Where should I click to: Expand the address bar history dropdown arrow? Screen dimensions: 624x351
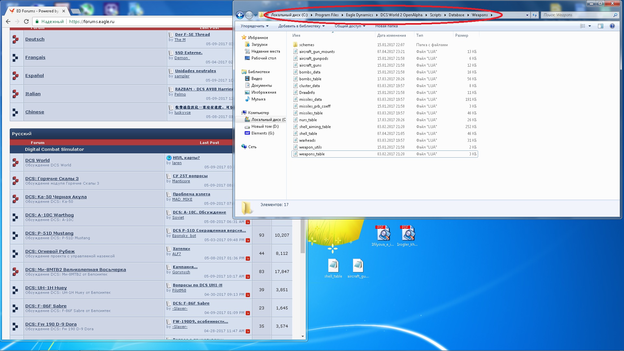[x=527, y=15]
